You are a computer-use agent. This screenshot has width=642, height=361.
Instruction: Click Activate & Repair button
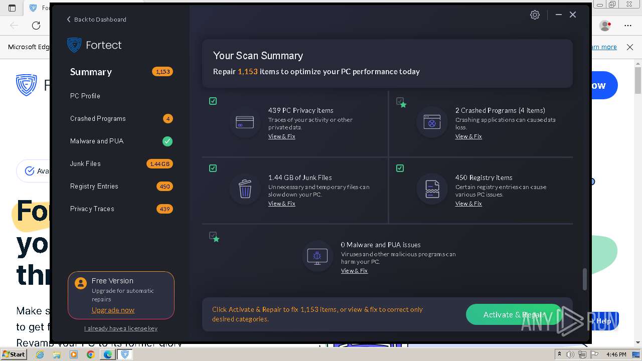pos(514,315)
